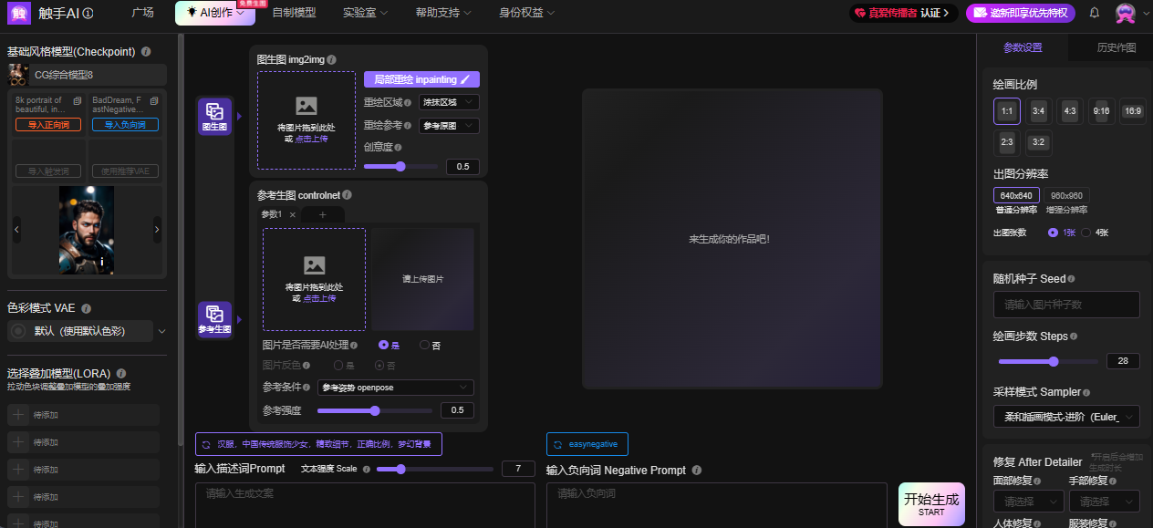This screenshot has height=528, width=1153.
Task: Click the refresh icon on the easynegative tag
Action: [556, 444]
